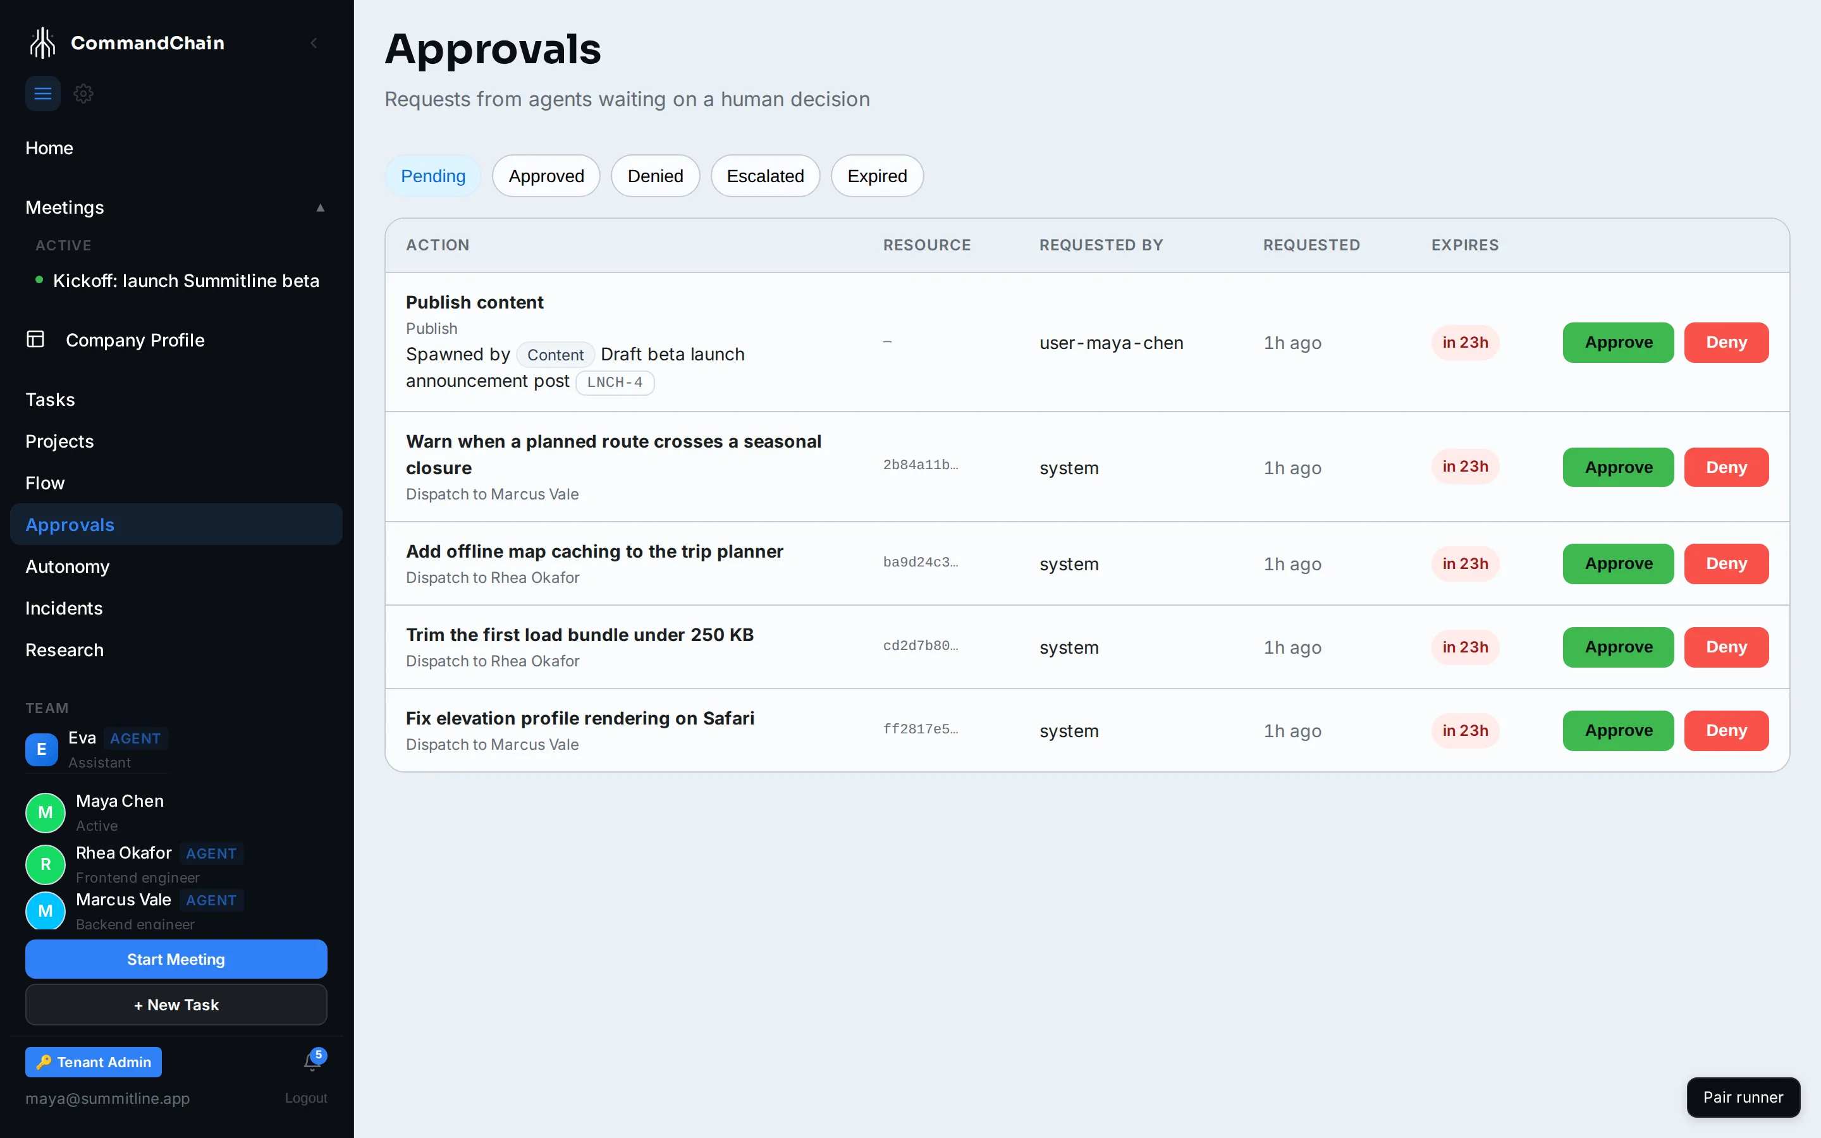Image resolution: width=1821 pixels, height=1138 pixels.
Task: Click the in 23h badge in Publish row
Action: coord(1465,343)
